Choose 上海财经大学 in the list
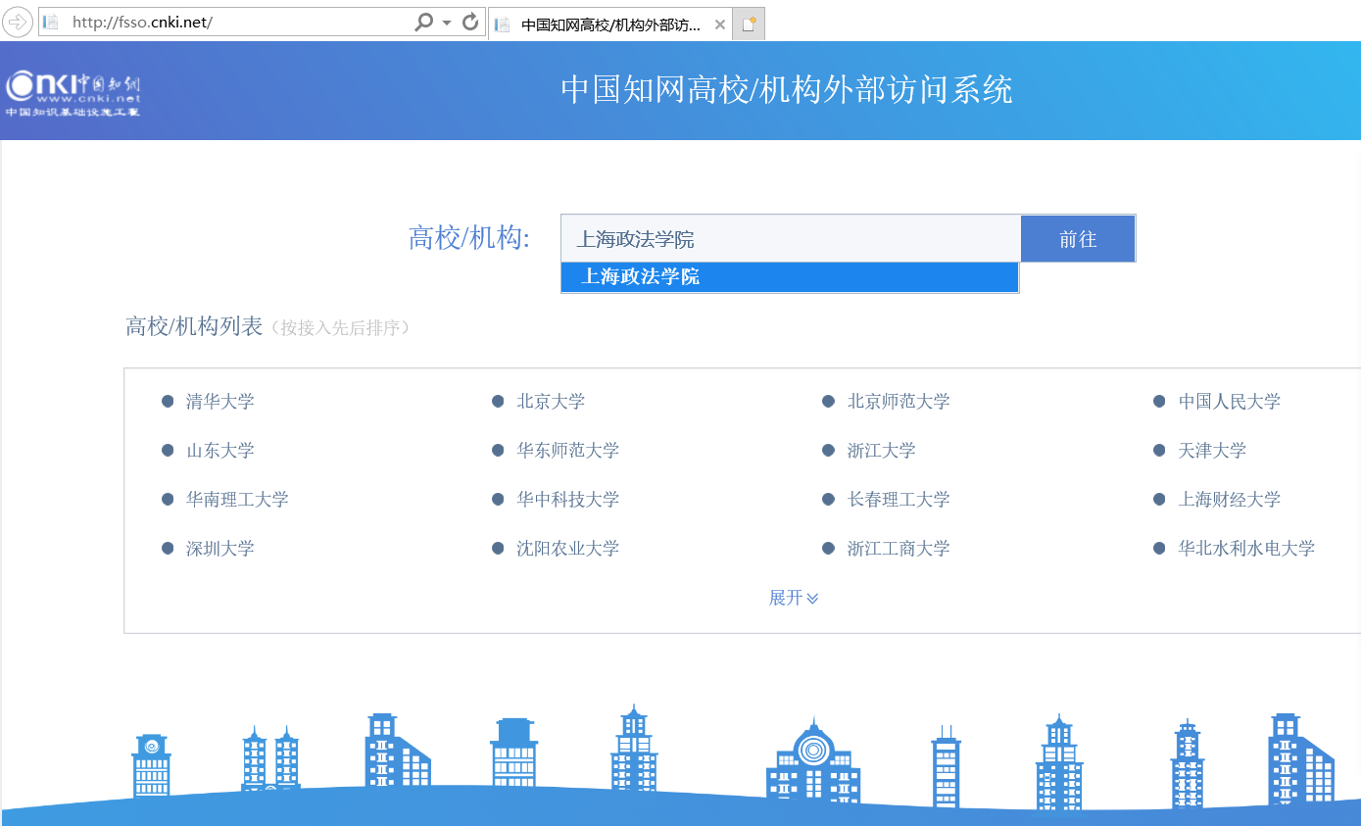Screen dimensions: 1361x826 (x=1229, y=500)
